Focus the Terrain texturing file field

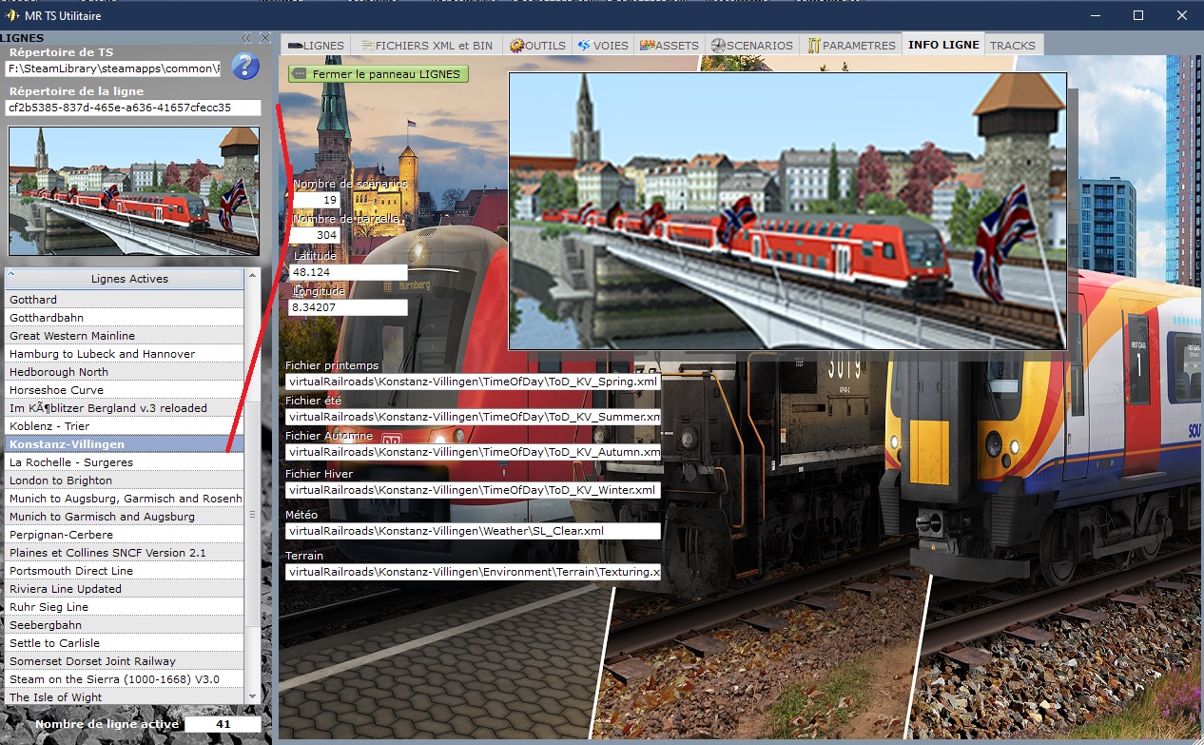(473, 572)
